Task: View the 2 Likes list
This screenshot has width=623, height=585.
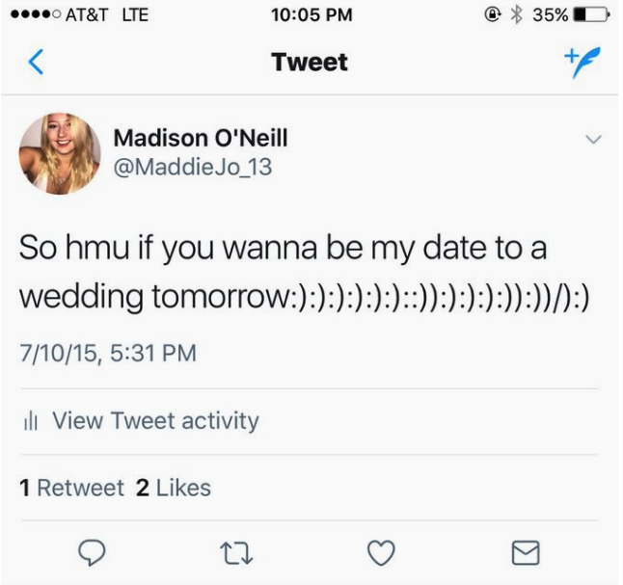Action: (x=174, y=488)
